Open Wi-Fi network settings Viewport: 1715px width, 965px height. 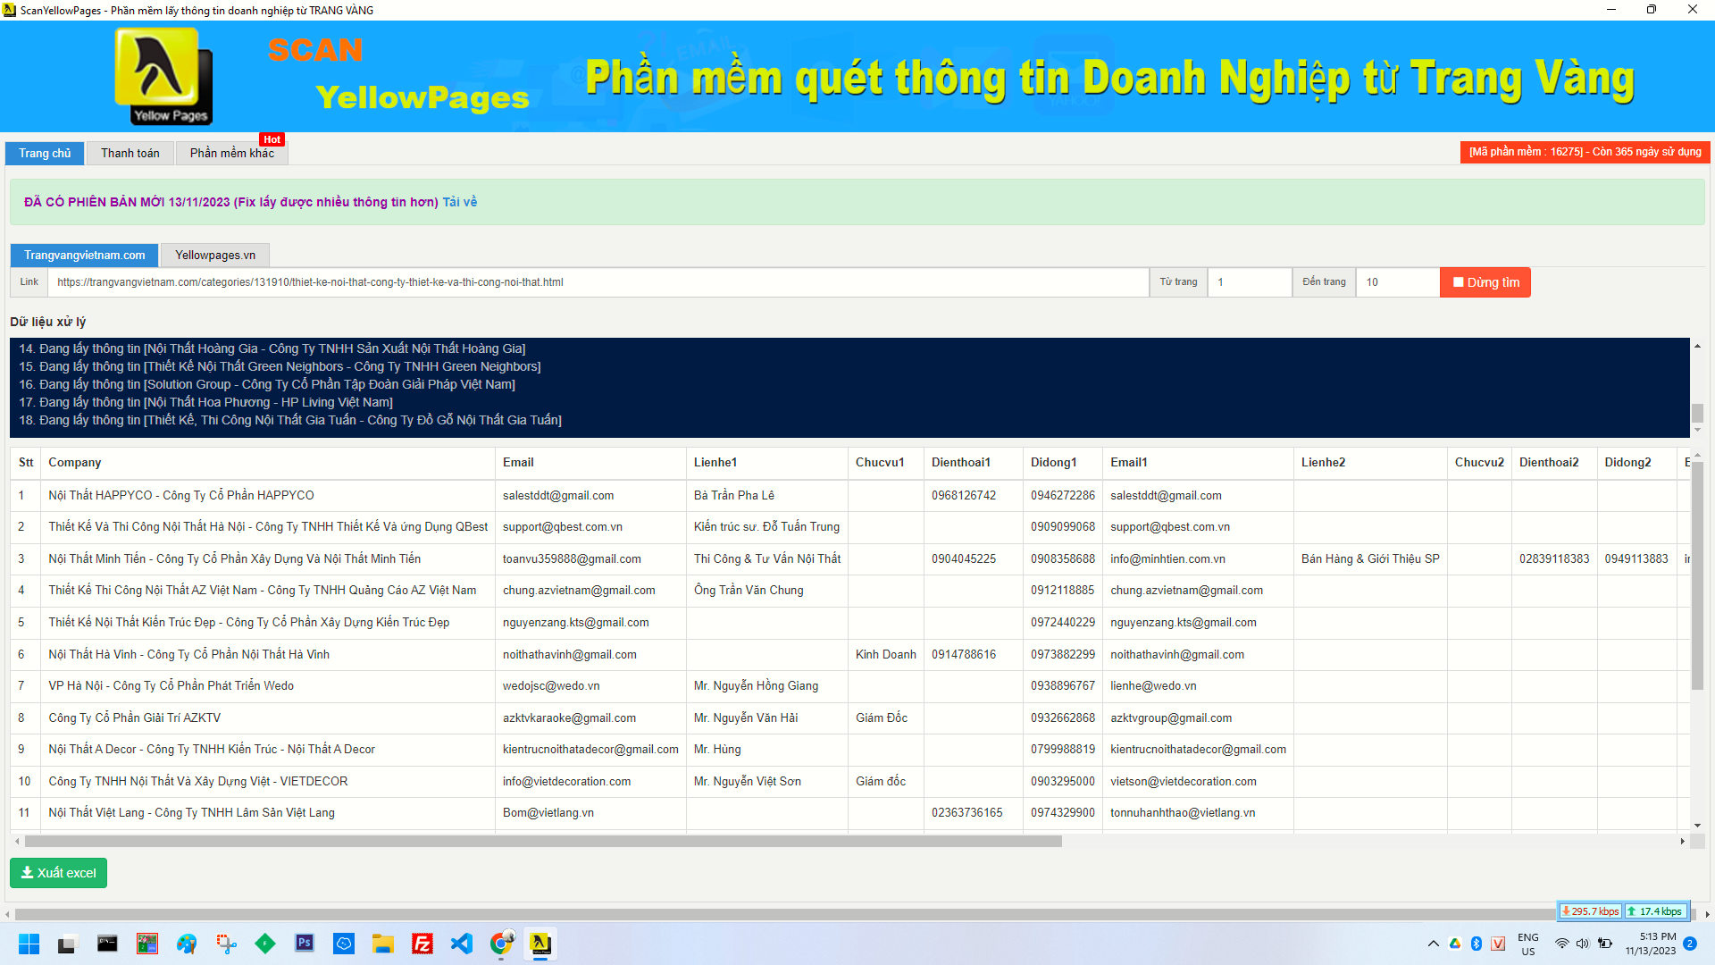click(1562, 944)
